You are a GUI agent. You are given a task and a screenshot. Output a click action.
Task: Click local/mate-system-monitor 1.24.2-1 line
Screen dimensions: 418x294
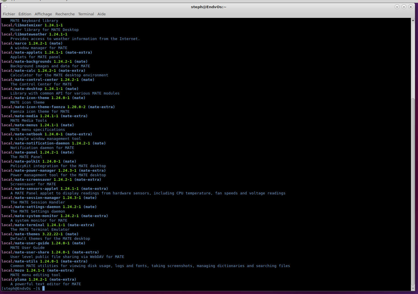click(55, 216)
